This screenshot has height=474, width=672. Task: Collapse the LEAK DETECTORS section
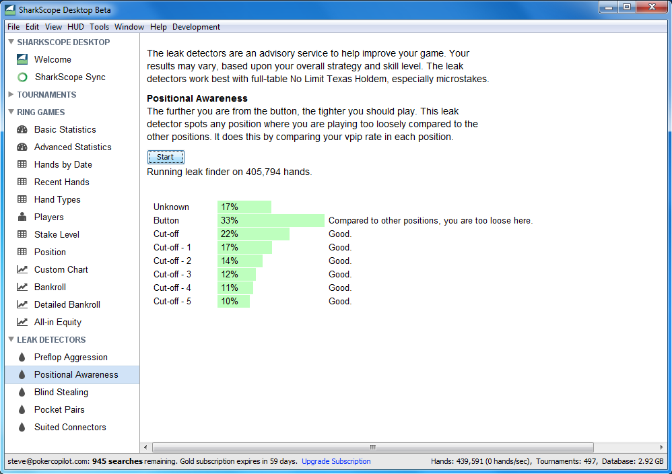tap(11, 339)
